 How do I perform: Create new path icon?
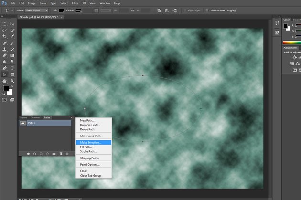[x=61, y=154]
